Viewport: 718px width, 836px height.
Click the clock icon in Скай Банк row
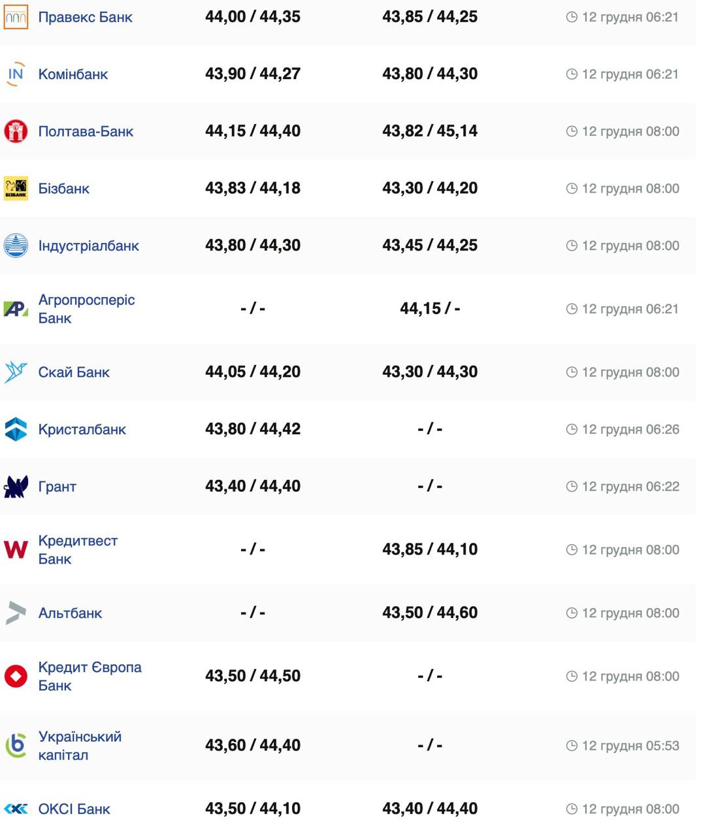(572, 372)
